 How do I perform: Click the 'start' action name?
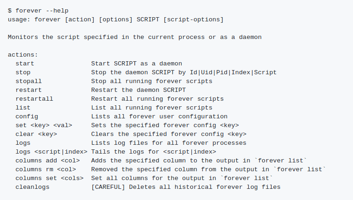click(x=25, y=64)
